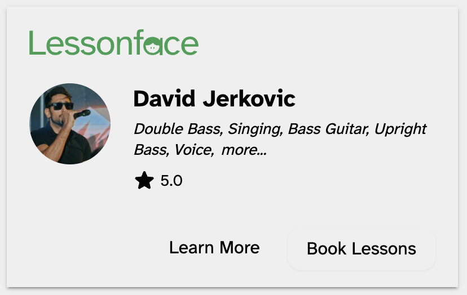Select the David Jerkovic name heading
The height and width of the screenshot is (295, 467).
[x=214, y=99]
